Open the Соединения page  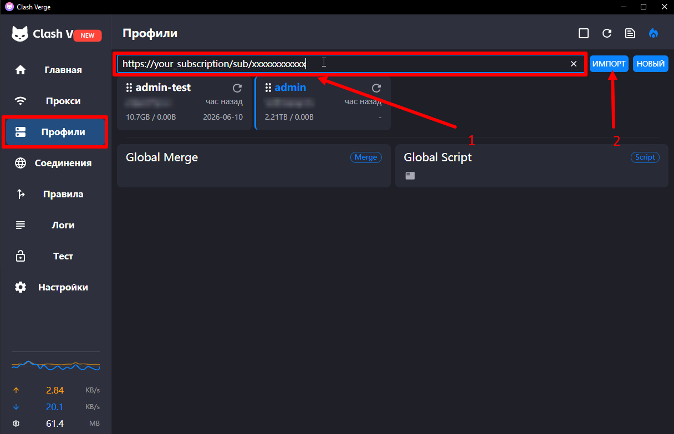[x=55, y=163]
